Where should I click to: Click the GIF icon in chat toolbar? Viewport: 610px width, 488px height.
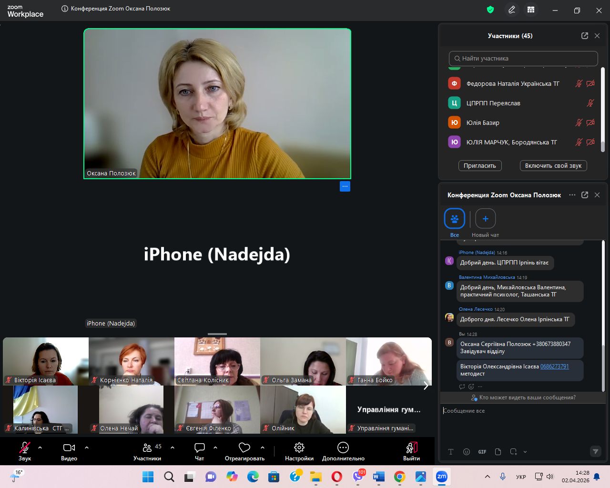point(482,452)
